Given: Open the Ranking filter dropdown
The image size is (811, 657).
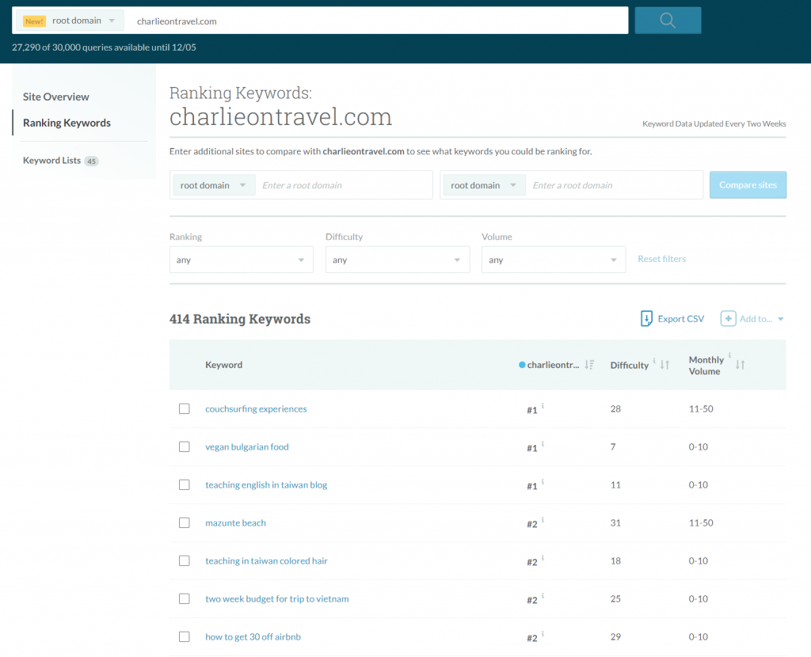Looking at the screenshot, I should click(x=241, y=259).
